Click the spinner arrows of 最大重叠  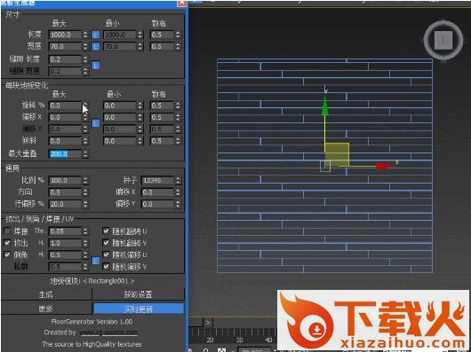coord(85,154)
